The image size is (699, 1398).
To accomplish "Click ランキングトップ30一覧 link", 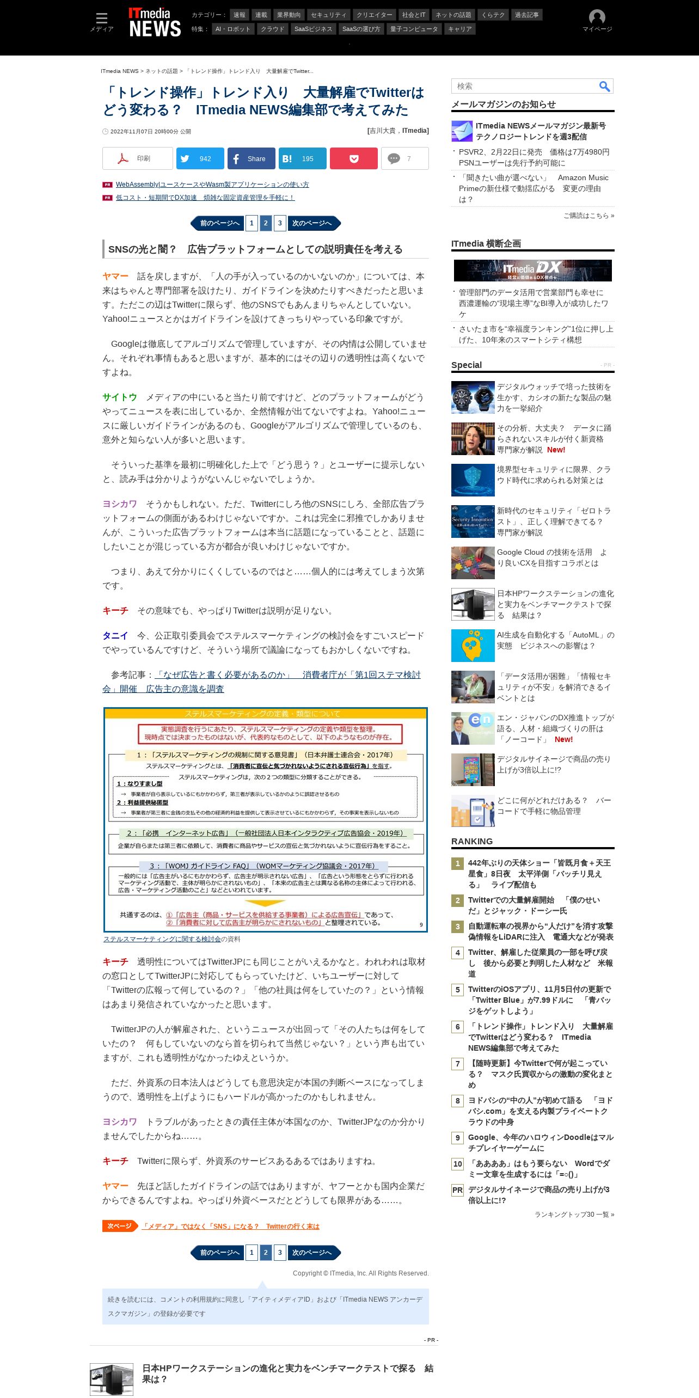I will [574, 1215].
